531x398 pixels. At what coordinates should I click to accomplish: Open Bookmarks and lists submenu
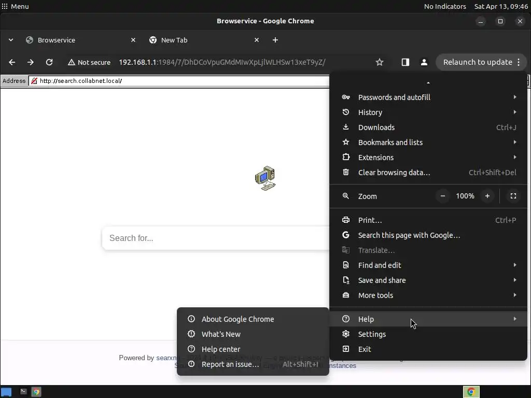click(x=428, y=142)
